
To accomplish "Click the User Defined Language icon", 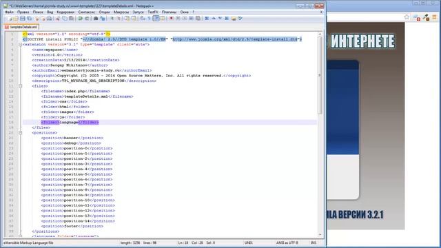I will pyautogui.click(x=163, y=19).
